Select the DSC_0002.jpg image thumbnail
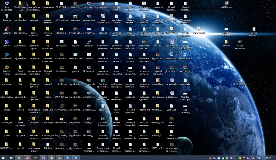Image resolution: width=276 pixels, height=160 pixels. [x=240, y=80]
